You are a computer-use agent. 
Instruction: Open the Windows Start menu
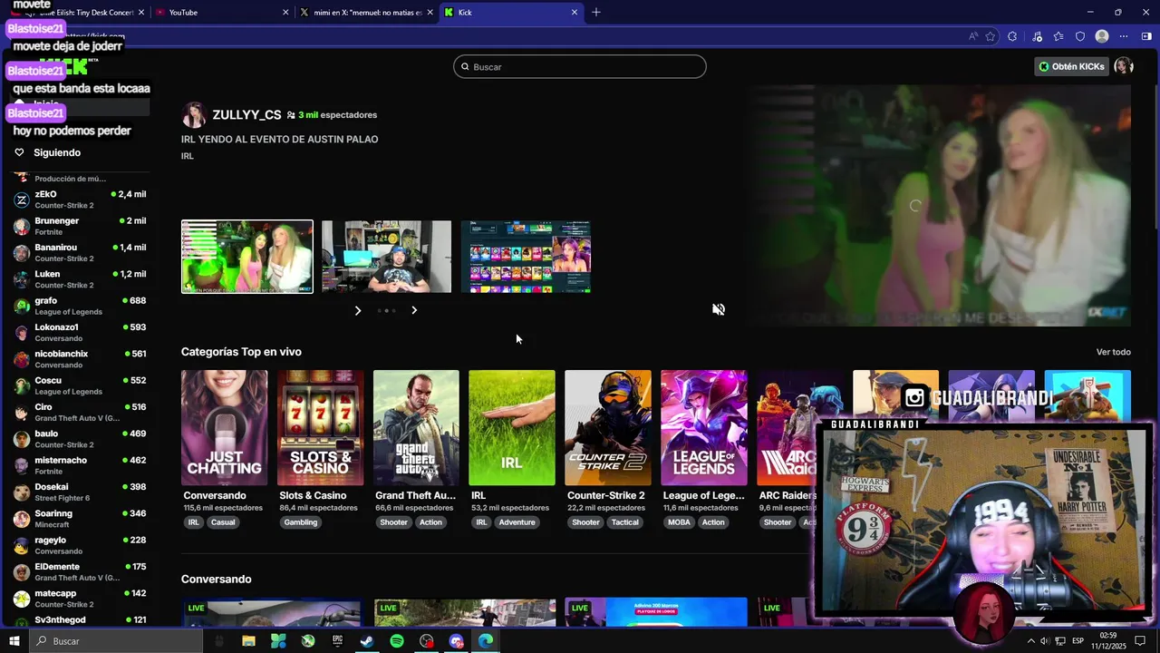coord(14,641)
